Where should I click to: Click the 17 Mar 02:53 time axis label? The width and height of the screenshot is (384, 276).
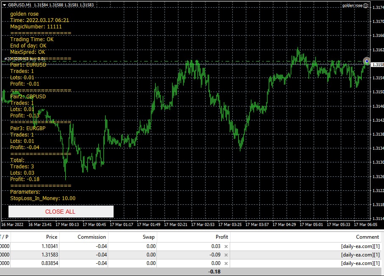(x=203, y=224)
